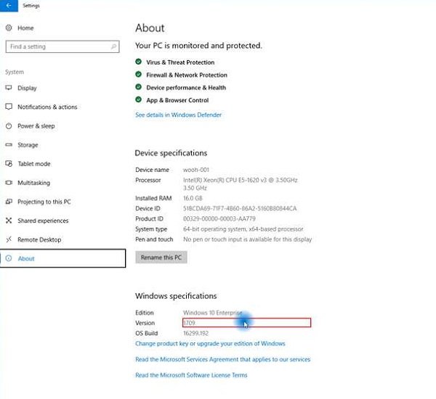Click the Storage drive icon
Viewport: 436px width, 399px height.
tap(9, 144)
